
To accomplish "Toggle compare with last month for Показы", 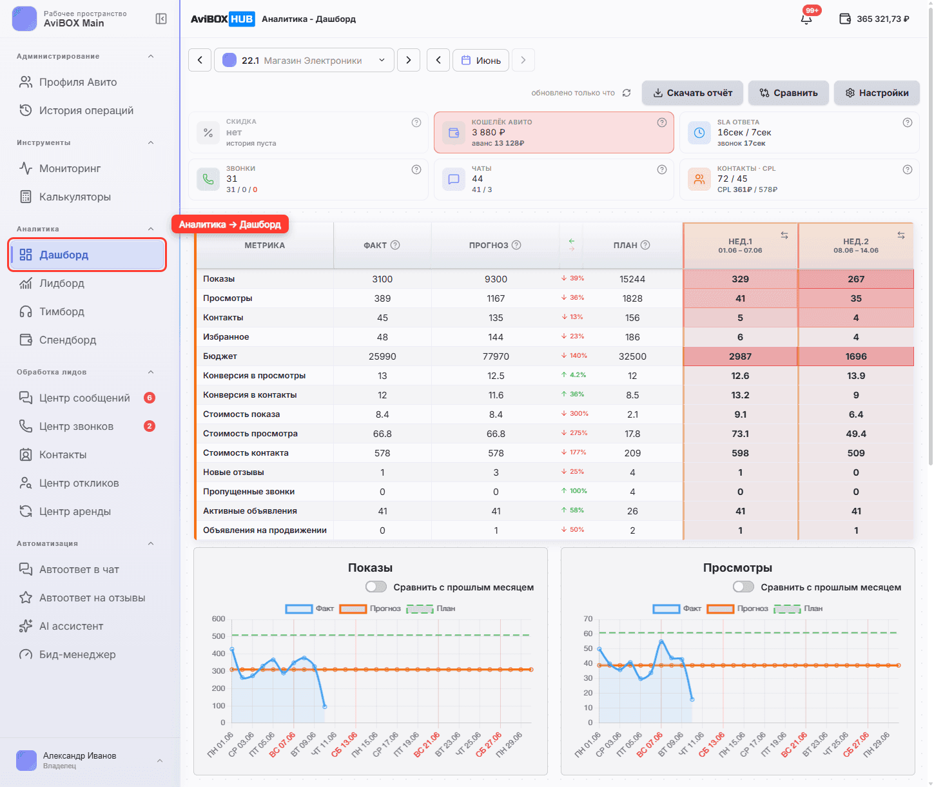I will click(x=376, y=587).
